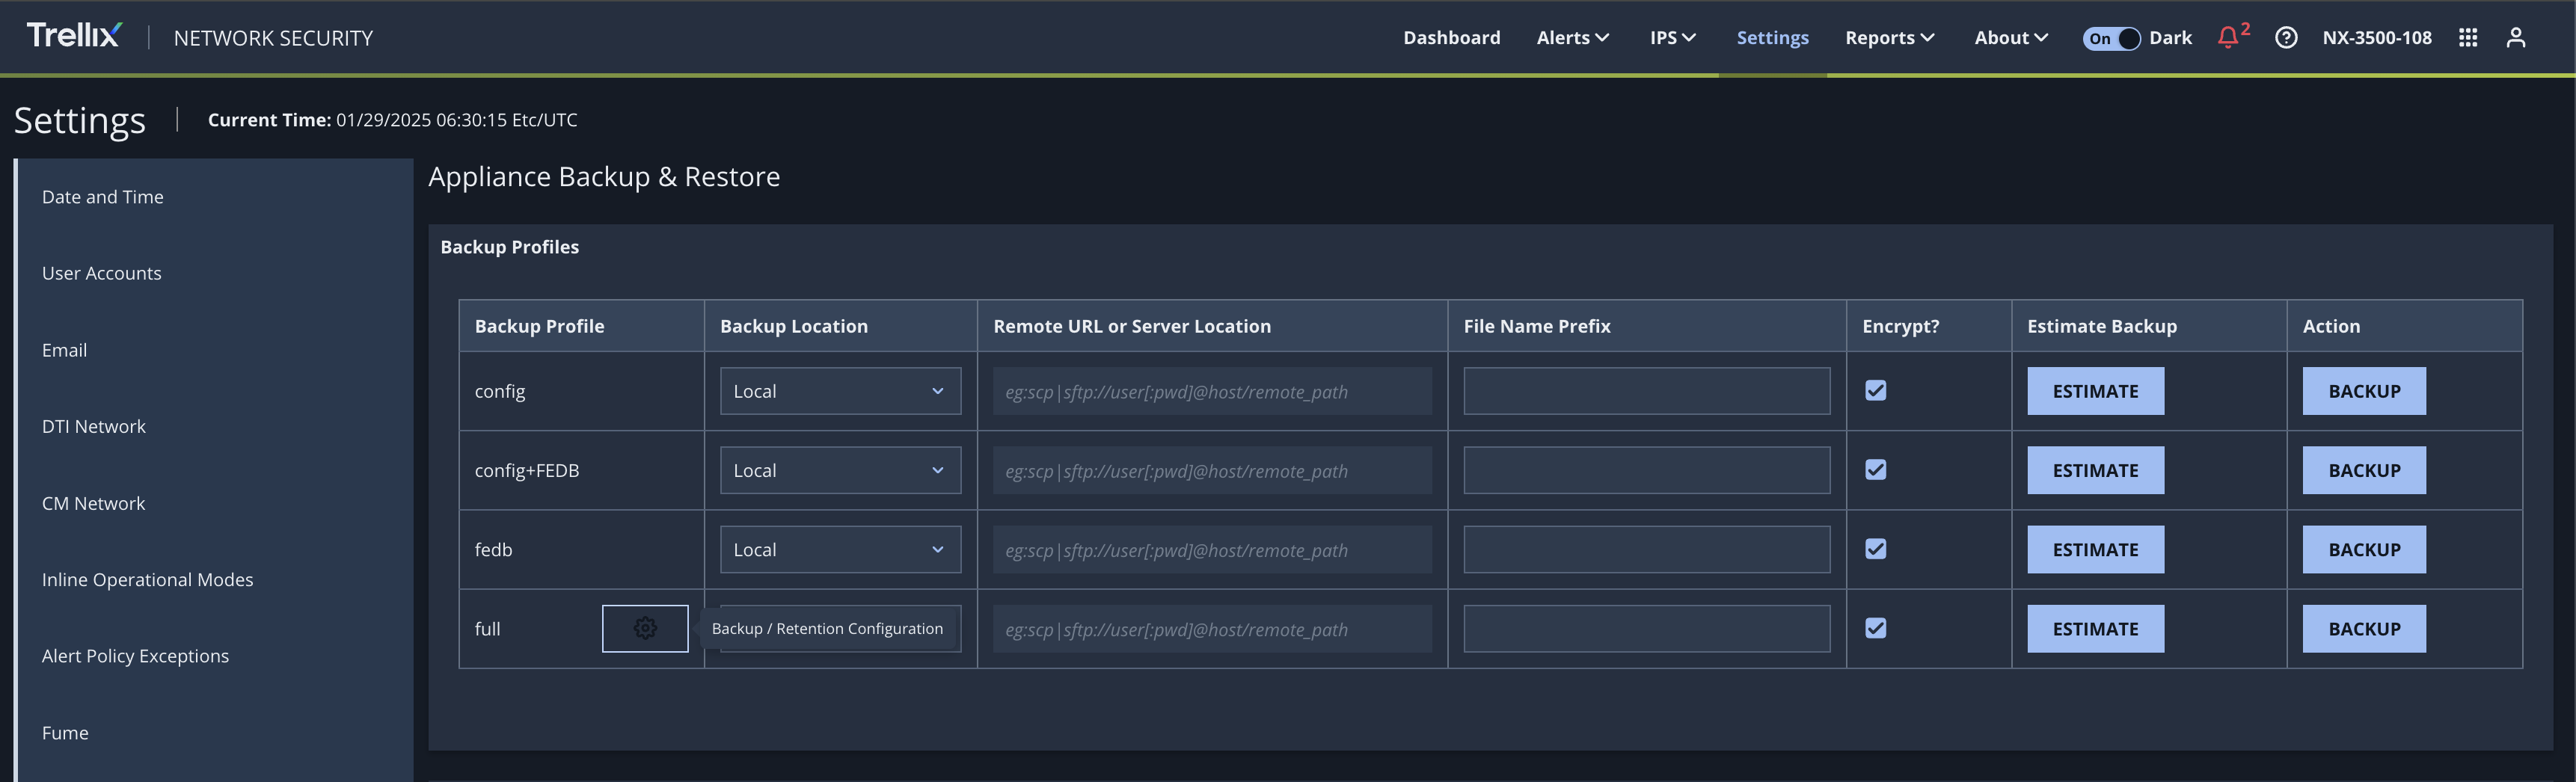
Task: Click the "Appliance Backup & Restore" heading
Action: click(604, 176)
